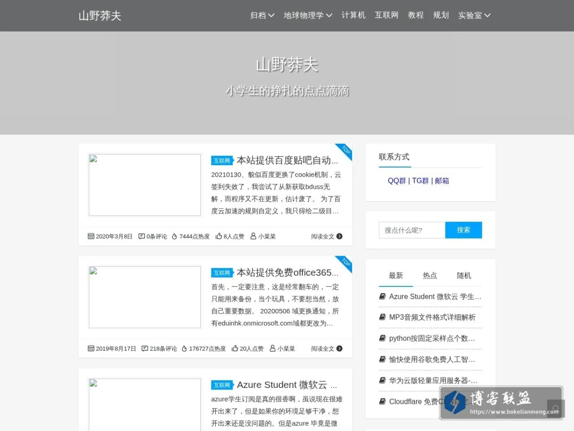Open thumbnail of the 百度贴吧 post
This screenshot has width=574, height=431.
(145, 185)
